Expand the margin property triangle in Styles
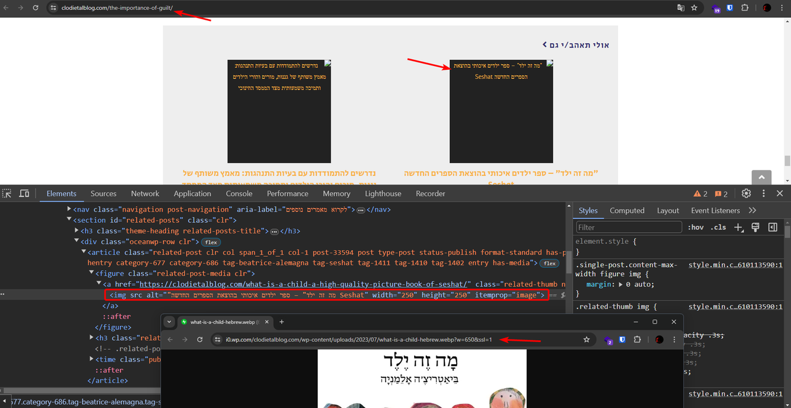This screenshot has width=791, height=408. point(621,285)
